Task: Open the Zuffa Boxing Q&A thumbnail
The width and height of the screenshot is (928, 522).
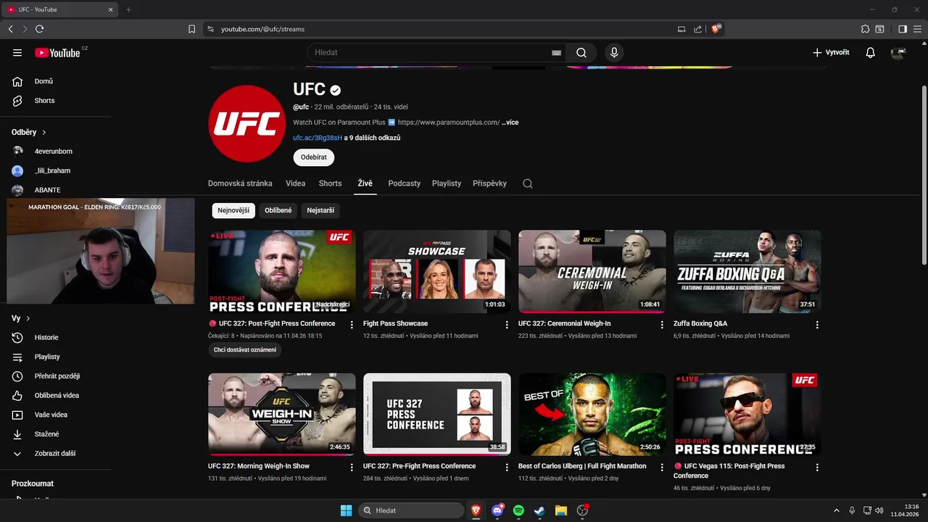Action: [x=747, y=271]
